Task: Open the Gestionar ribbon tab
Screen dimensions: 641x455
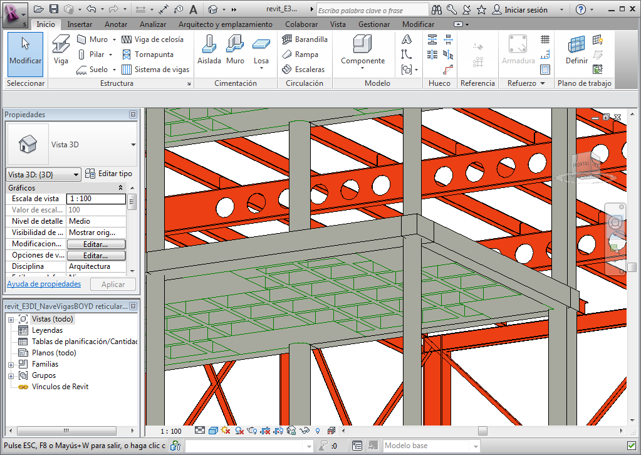Action: [x=373, y=24]
